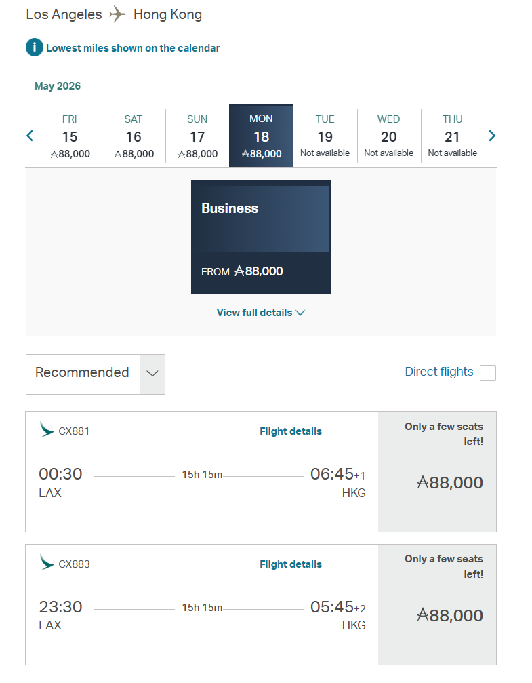The image size is (532, 683).
Task: Select the Business cabin card
Action: 261,237
